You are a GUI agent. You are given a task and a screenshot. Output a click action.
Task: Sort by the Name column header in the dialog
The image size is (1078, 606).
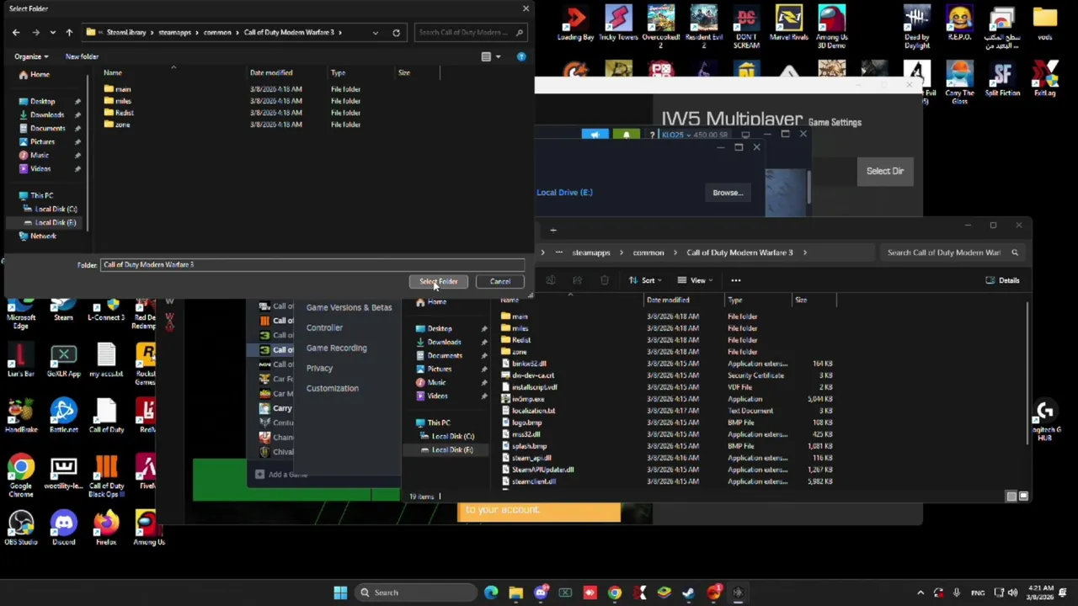tap(112, 73)
